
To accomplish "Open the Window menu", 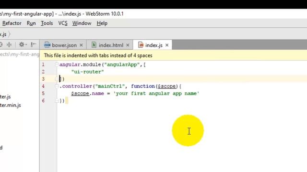I will 82,23.
